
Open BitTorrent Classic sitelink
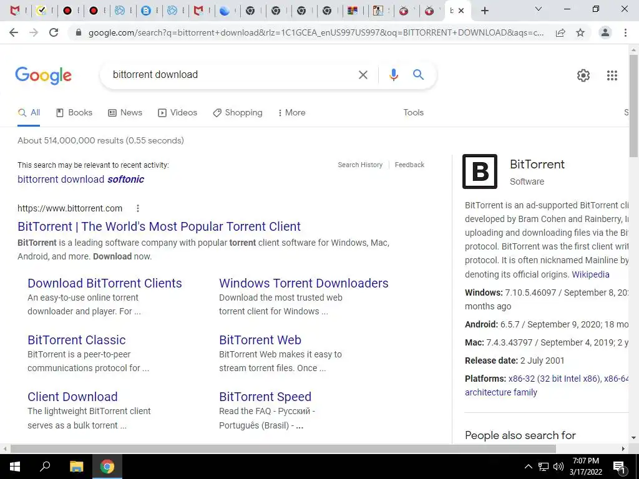coord(77,340)
